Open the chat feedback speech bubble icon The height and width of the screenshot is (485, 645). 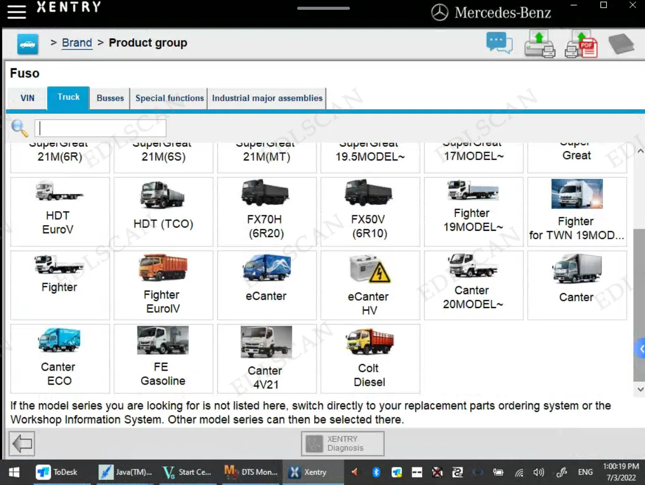(499, 43)
